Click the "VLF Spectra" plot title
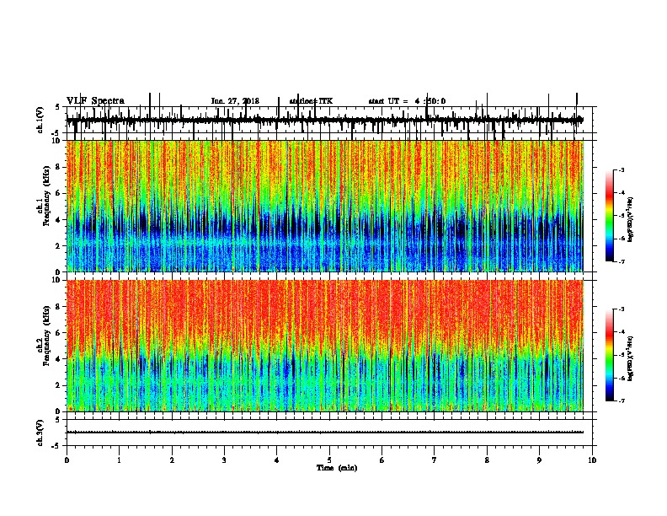This screenshot has height=516, width=667. (95, 101)
